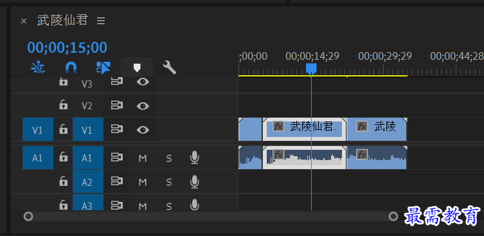Click ruler at 00;00;29;29

click(385, 56)
